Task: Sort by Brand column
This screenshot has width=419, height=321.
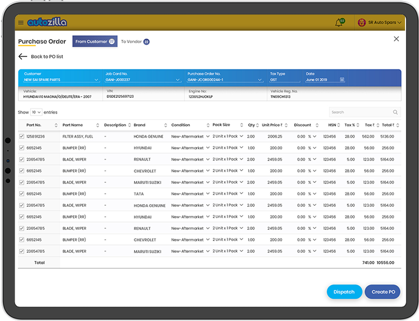Action: pyautogui.click(x=165, y=125)
